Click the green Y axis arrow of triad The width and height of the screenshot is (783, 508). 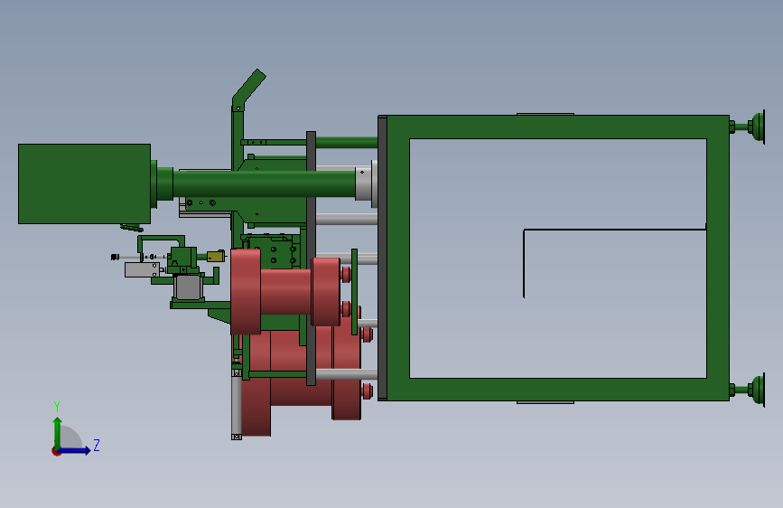click(58, 432)
